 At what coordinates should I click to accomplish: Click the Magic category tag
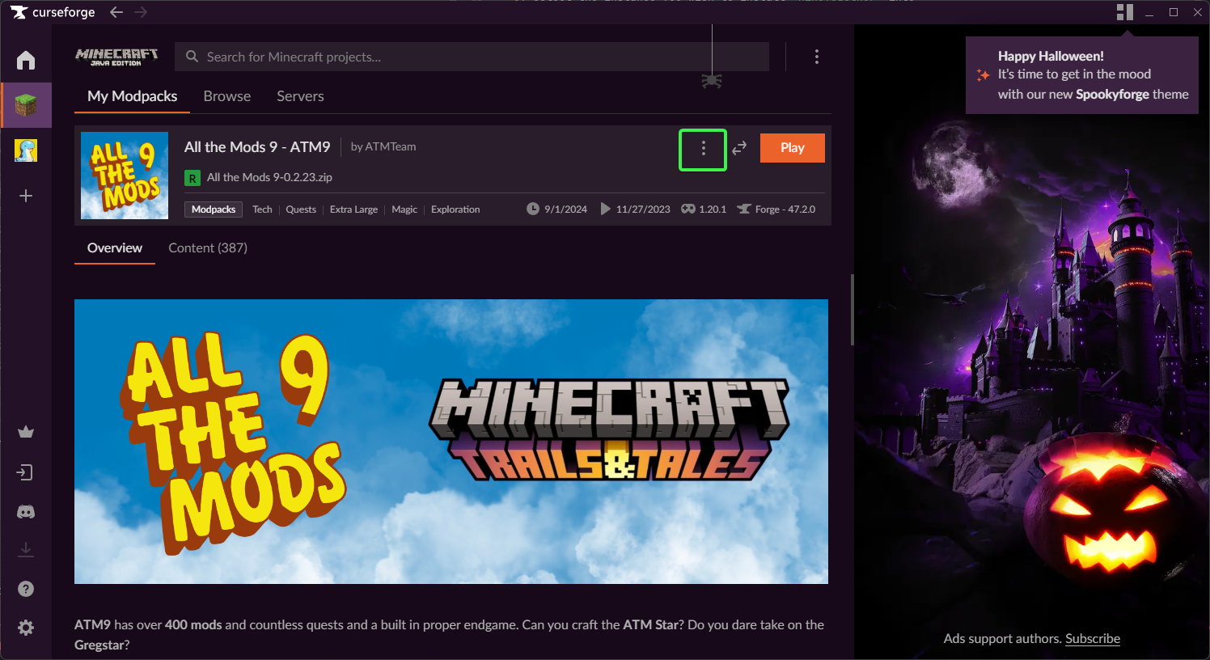[x=404, y=209]
